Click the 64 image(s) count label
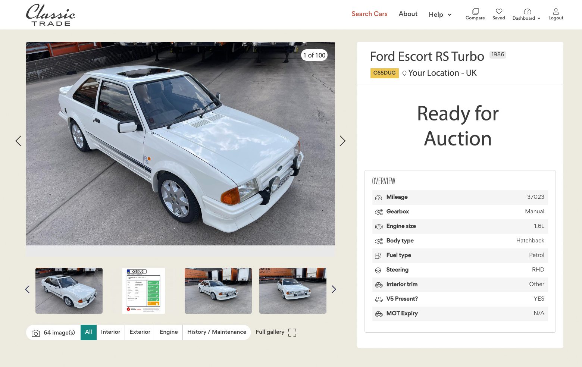582x367 pixels. 59,333
